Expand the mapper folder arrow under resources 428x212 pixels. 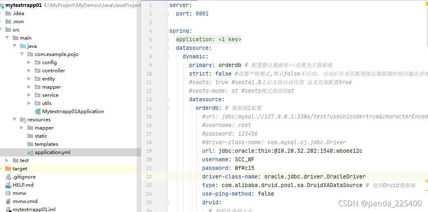pos(22,128)
